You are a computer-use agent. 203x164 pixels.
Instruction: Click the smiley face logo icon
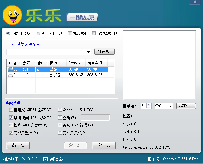pyautogui.click(x=13, y=16)
